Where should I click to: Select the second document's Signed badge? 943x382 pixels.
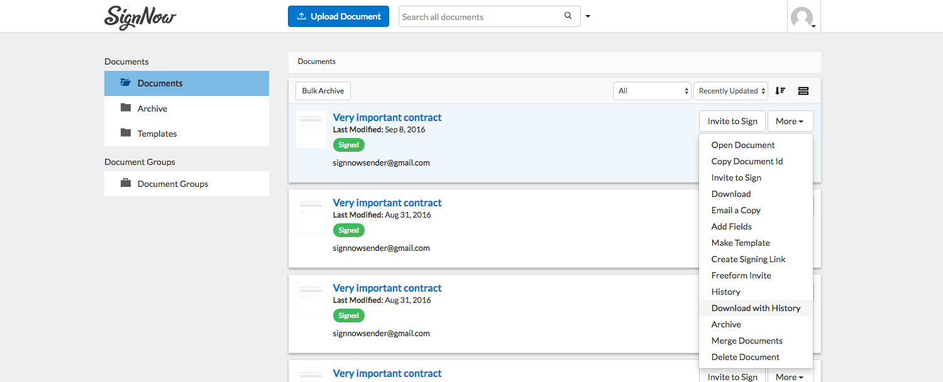[x=348, y=230]
